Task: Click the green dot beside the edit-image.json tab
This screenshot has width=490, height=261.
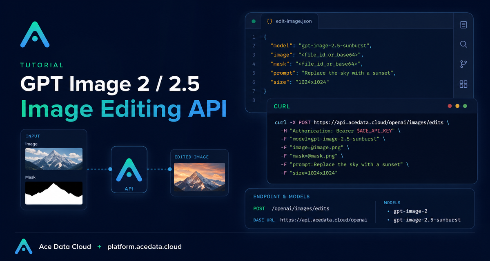Action: pos(254,21)
